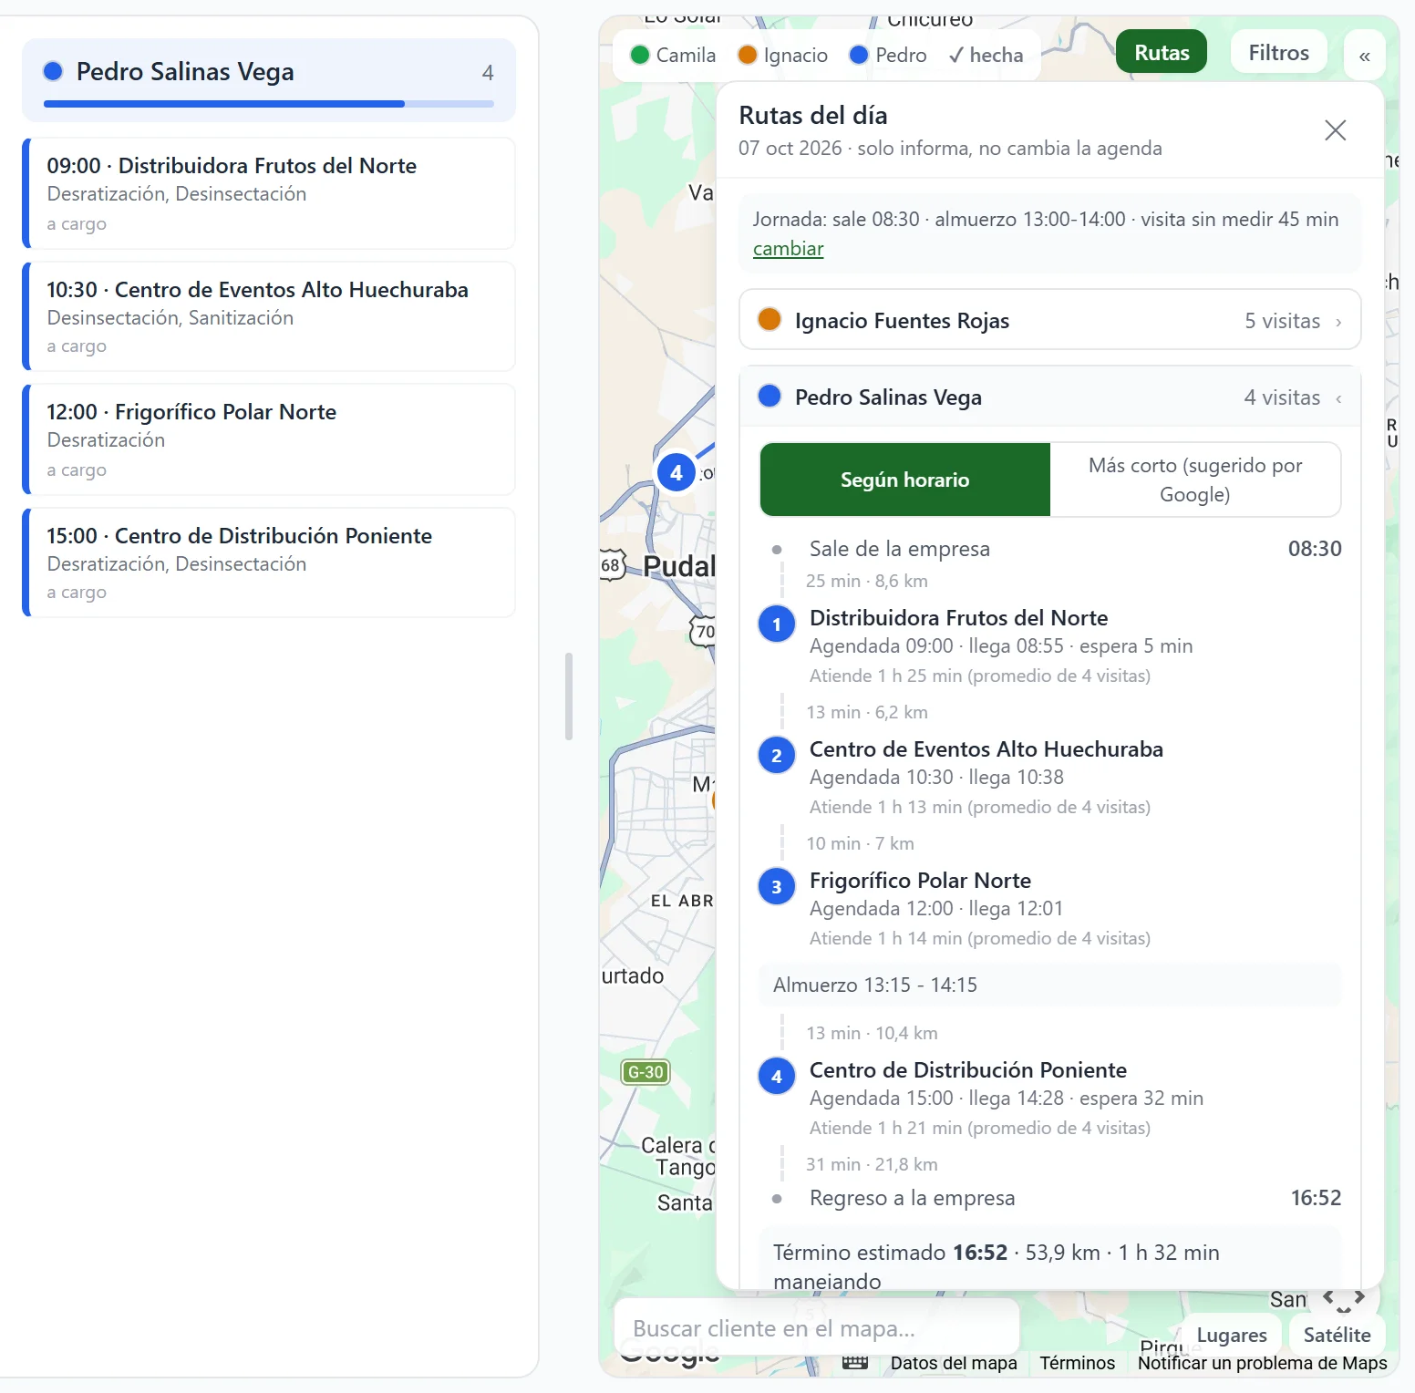Open the 15:00 Centro de Distribución Poniente card
The image size is (1415, 1393).
pyautogui.click(x=269, y=562)
